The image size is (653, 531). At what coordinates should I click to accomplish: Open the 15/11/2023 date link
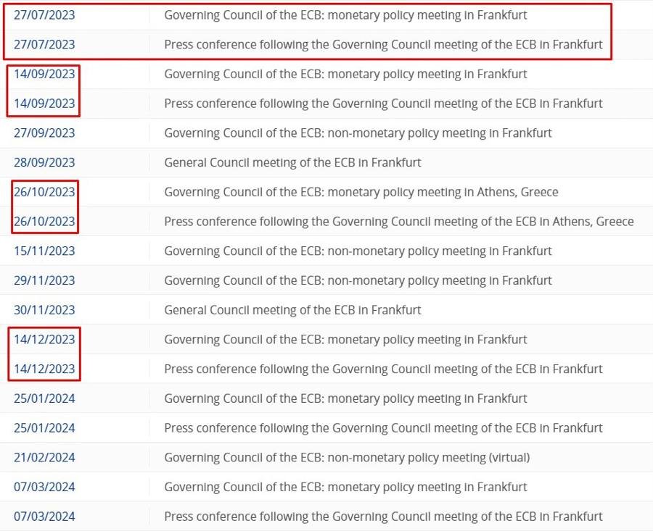pos(44,251)
